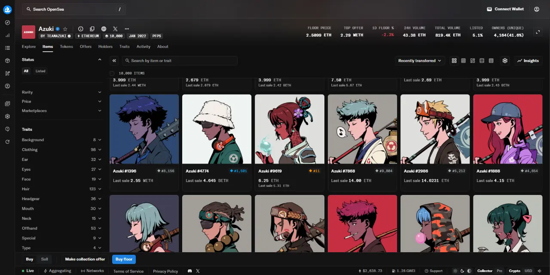550x275 pixels.
Task: Switch to mosaic grid view
Action: point(473,61)
